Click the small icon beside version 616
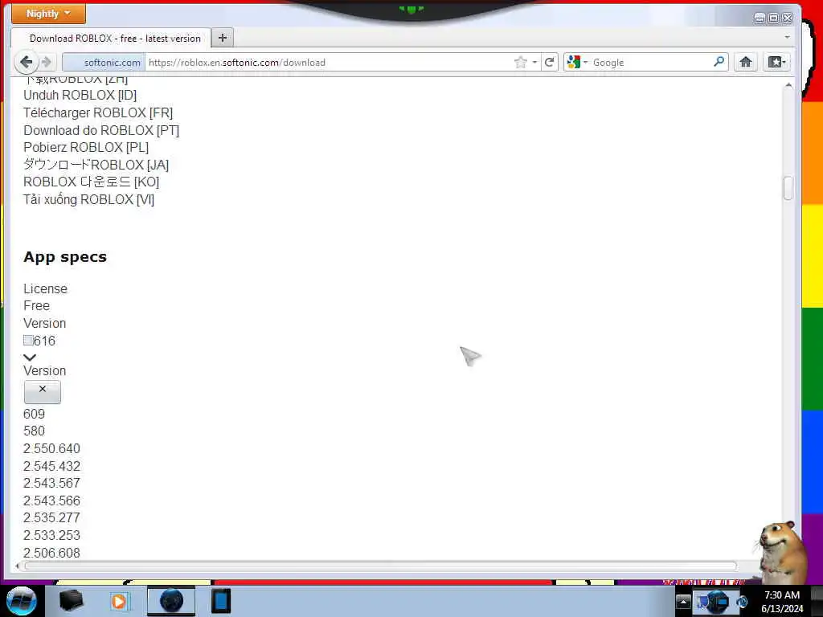The width and height of the screenshot is (823, 617). coord(28,340)
